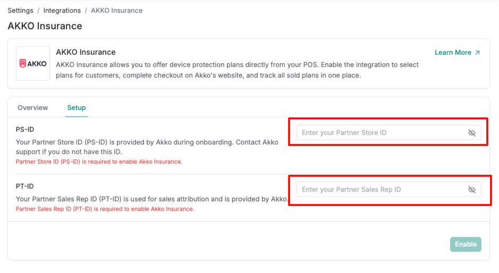Go to Settings via breadcrumb
The width and height of the screenshot is (499, 273).
(20, 11)
